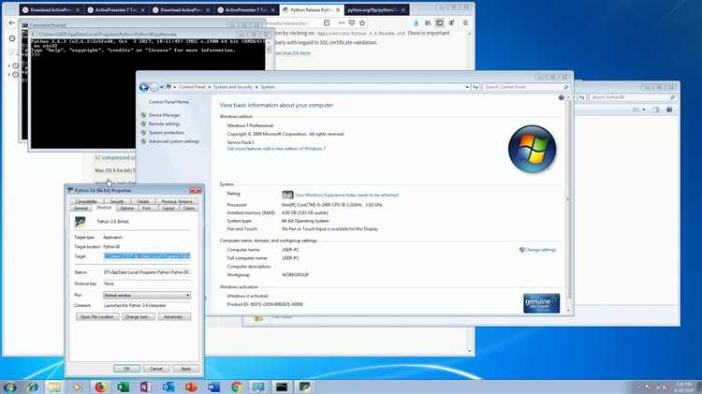Viewport: 702px width, 394px height.
Task: Click Open File Location button
Action: (x=97, y=316)
